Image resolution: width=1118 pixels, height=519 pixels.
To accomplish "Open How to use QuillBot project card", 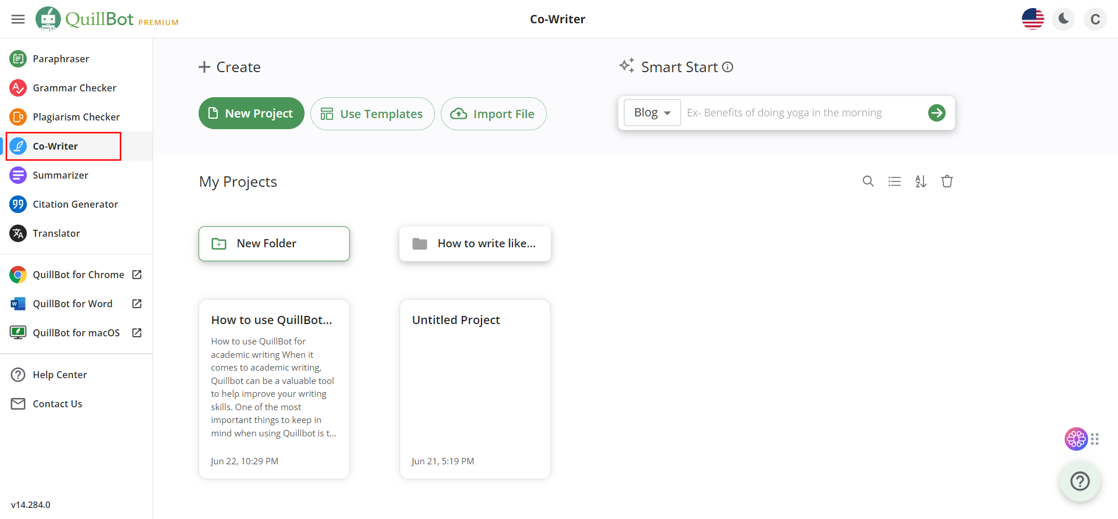I will click(x=274, y=389).
